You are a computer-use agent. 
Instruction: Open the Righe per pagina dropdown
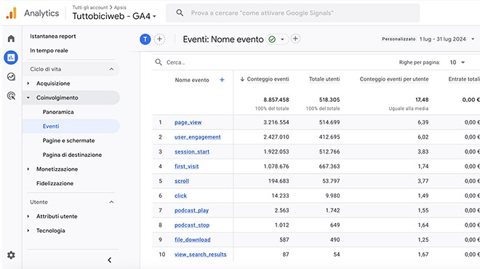(457, 63)
